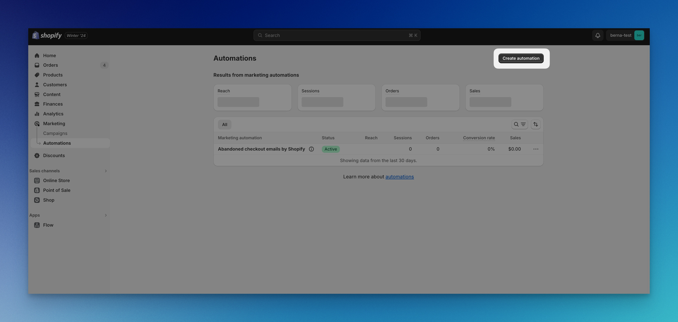Click the Marketing automation column header
Viewport: 678px width, 322px height.
click(x=240, y=138)
